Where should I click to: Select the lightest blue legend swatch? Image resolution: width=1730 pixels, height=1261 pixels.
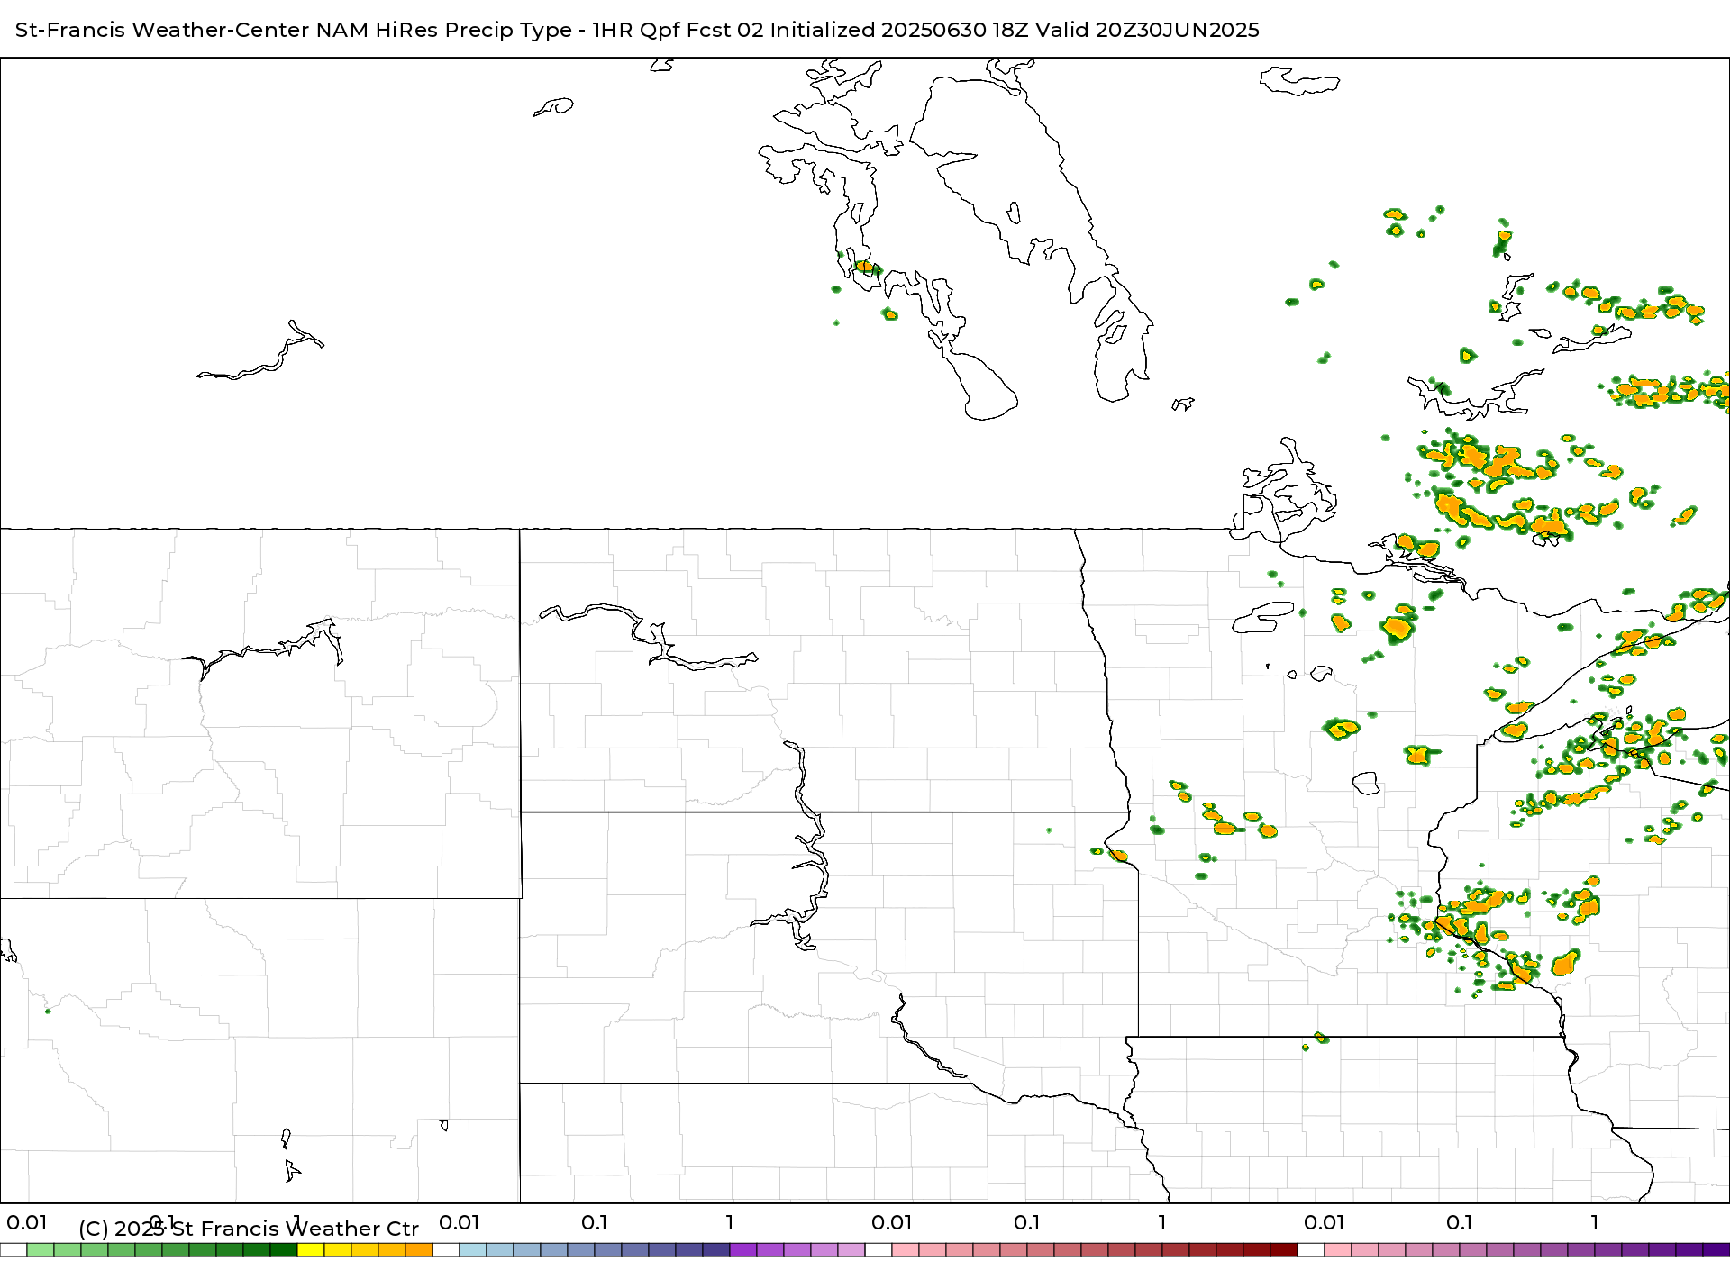click(x=473, y=1250)
